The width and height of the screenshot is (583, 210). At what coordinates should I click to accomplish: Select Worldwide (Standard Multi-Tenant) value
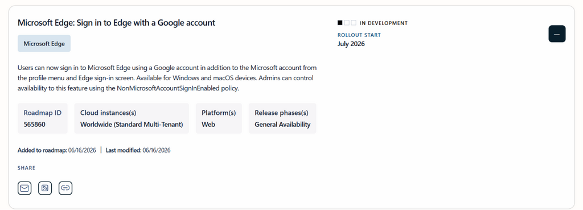click(x=132, y=125)
